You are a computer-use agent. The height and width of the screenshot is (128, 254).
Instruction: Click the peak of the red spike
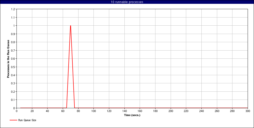click(70, 26)
